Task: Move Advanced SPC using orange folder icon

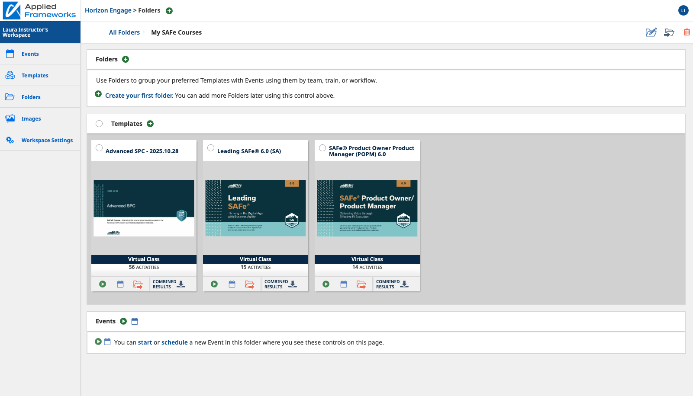Action: [x=138, y=284]
